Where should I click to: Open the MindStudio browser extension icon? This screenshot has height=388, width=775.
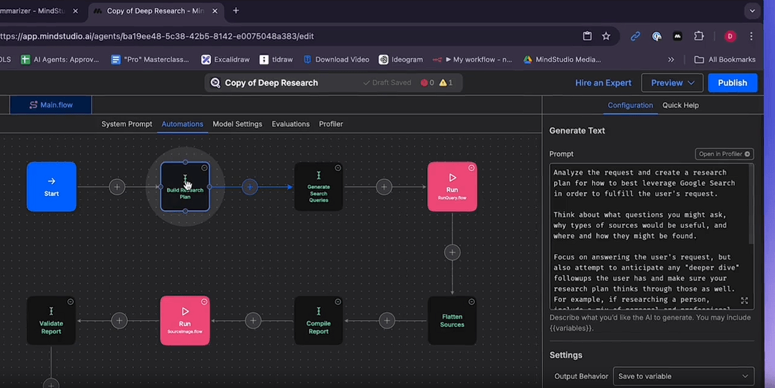pos(678,36)
